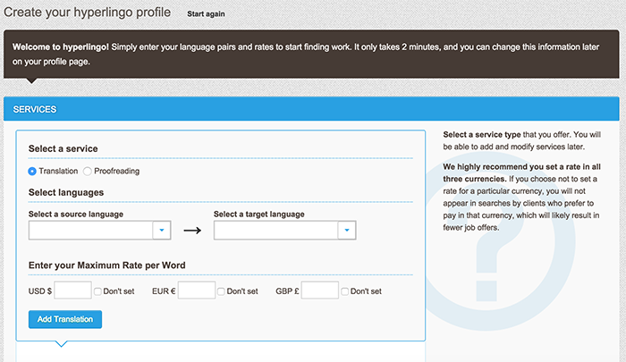The image size is (626, 362).
Task: Open the target language dropdown arrow
Action: tap(347, 231)
